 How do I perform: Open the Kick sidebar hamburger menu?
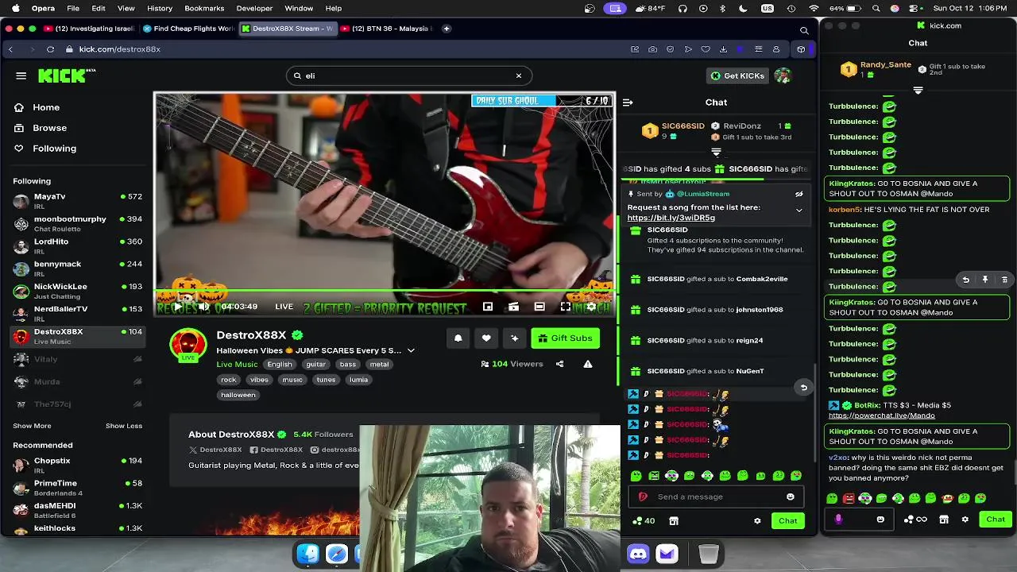coord(21,75)
